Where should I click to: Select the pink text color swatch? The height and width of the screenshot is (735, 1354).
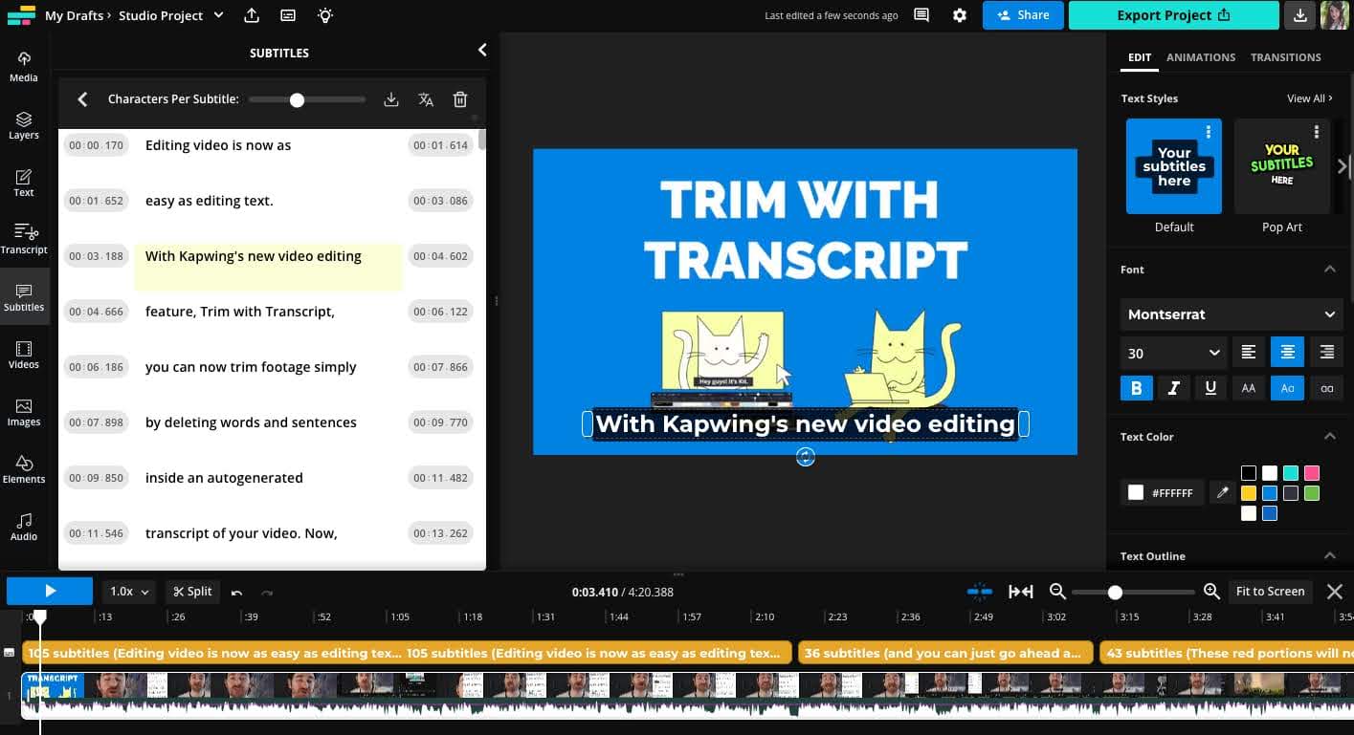1312,473
